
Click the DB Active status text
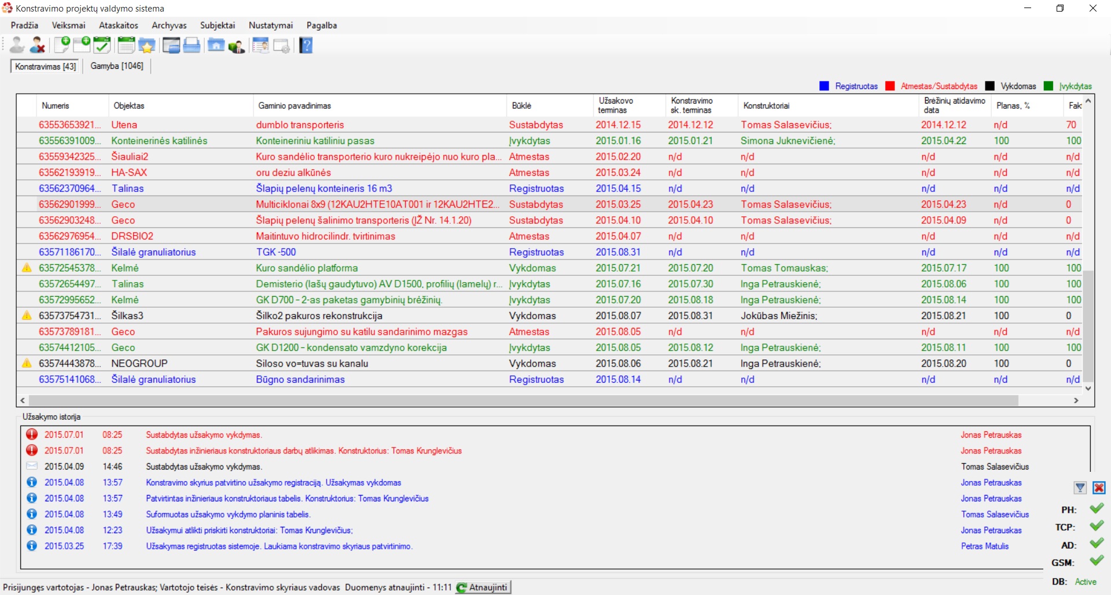point(1086,582)
